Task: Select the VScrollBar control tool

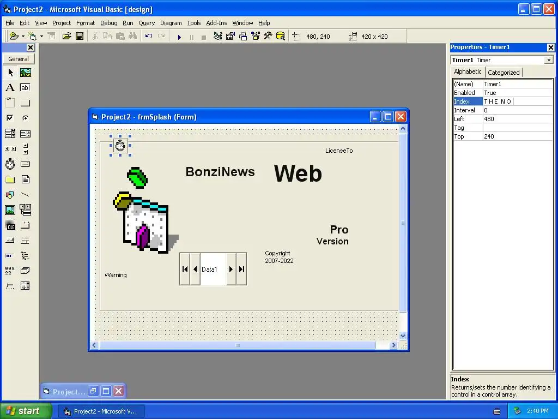Action: point(25,149)
